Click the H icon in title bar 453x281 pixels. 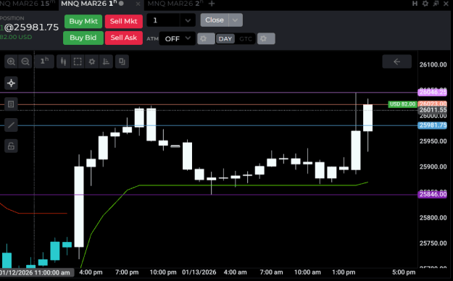tap(415, 4)
